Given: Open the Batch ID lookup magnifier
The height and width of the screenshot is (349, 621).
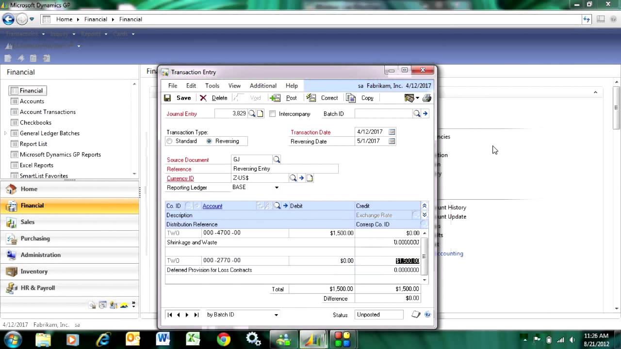Looking at the screenshot, I should (x=417, y=113).
